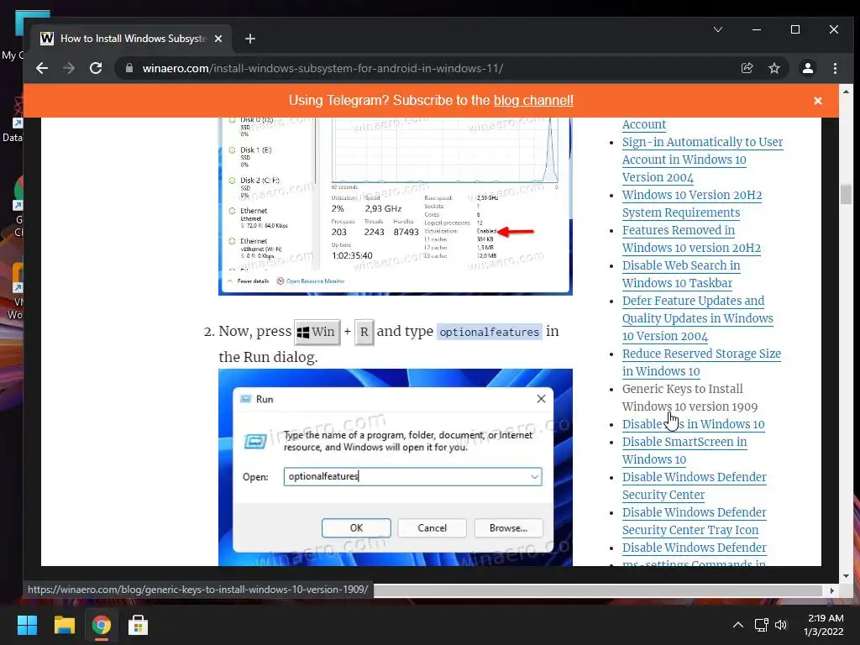This screenshot has width=860, height=645.
Task: Open the tab search chevron in title bar
Action: (718, 29)
